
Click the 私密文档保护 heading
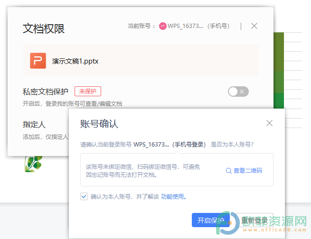[x=45, y=92]
